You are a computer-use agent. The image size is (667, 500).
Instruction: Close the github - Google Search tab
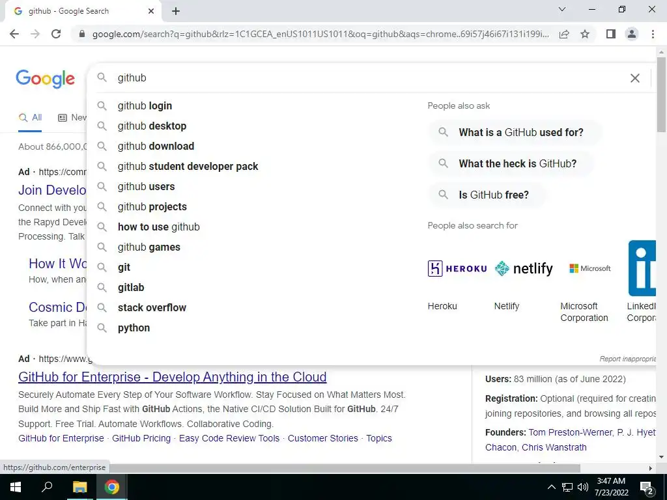pos(151,11)
